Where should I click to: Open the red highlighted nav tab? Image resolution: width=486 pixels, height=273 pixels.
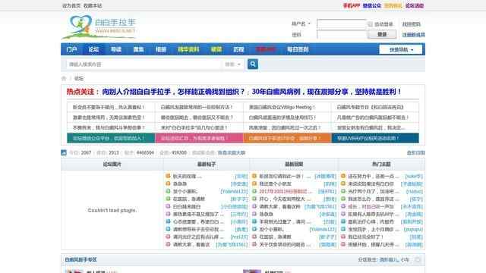[x=265, y=49]
